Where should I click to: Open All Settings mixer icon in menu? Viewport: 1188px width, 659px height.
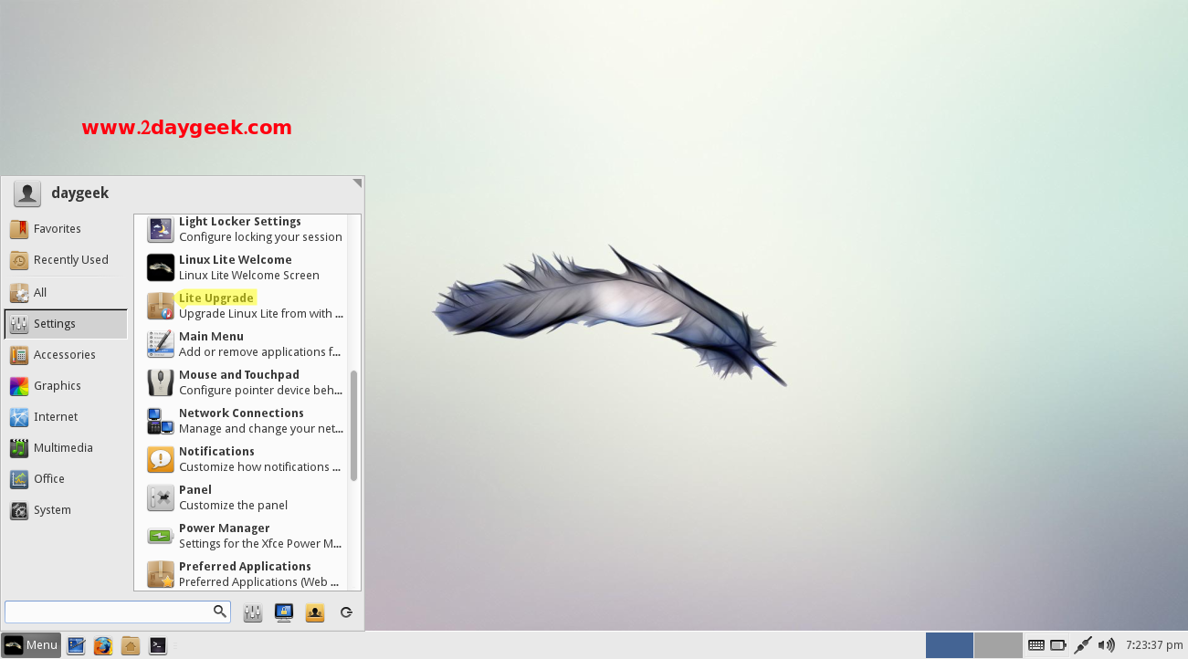point(253,612)
